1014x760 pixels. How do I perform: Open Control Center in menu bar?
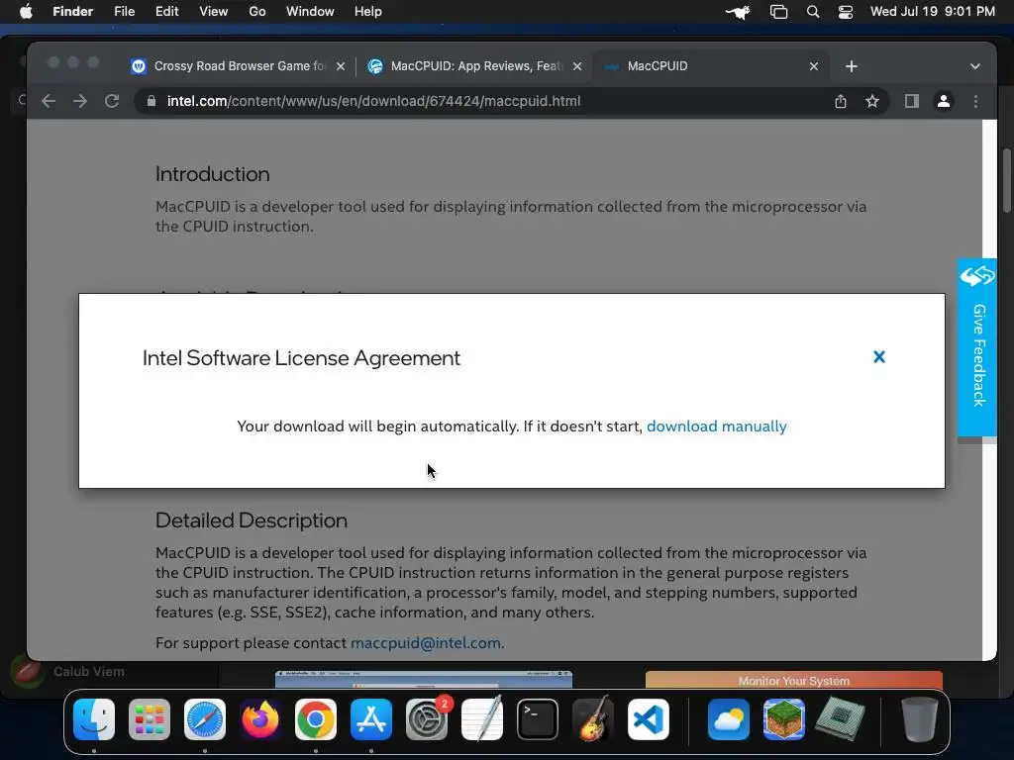(x=846, y=12)
